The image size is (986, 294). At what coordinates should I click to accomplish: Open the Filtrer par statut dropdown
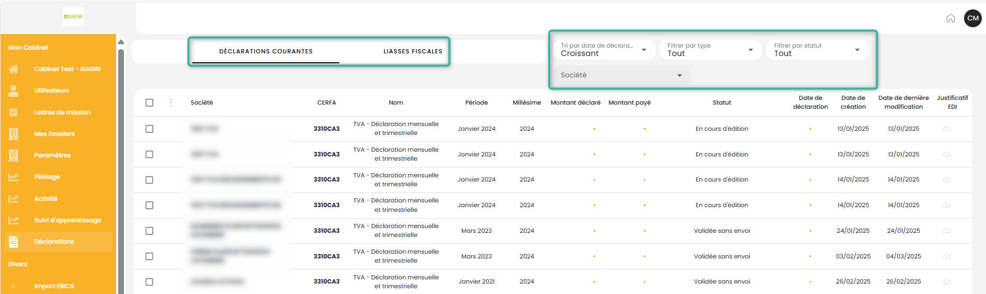click(x=817, y=50)
